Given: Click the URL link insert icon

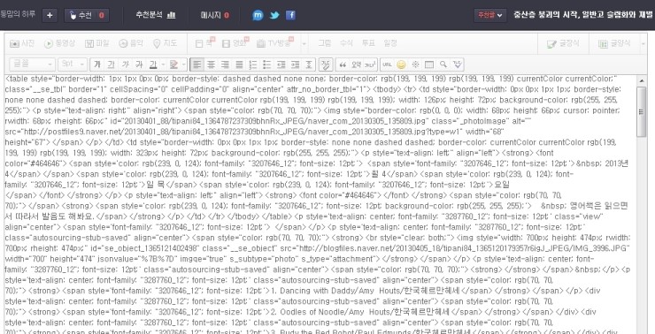Looking at the screenshot, I should [x=387, y=65].
